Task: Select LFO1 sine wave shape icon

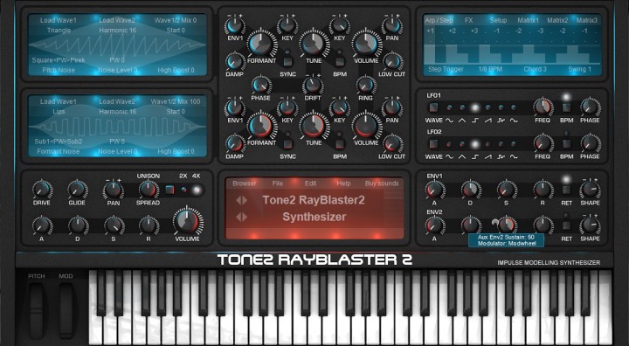Action: point(449,121)
